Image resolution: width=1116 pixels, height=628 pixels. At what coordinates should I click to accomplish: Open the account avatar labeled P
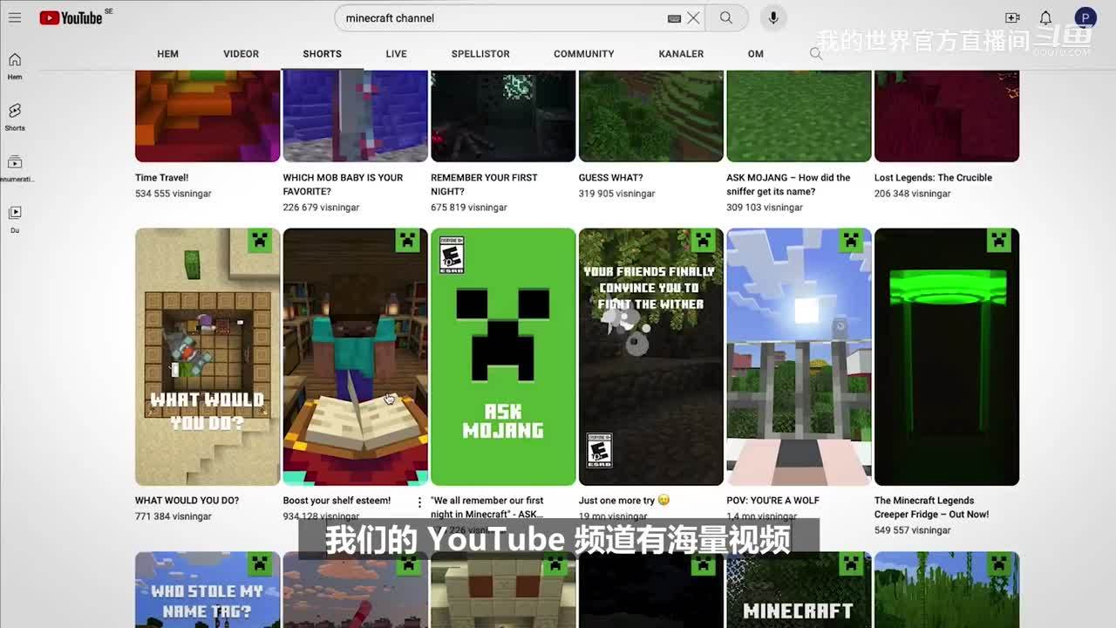[x=1085, y=17]
